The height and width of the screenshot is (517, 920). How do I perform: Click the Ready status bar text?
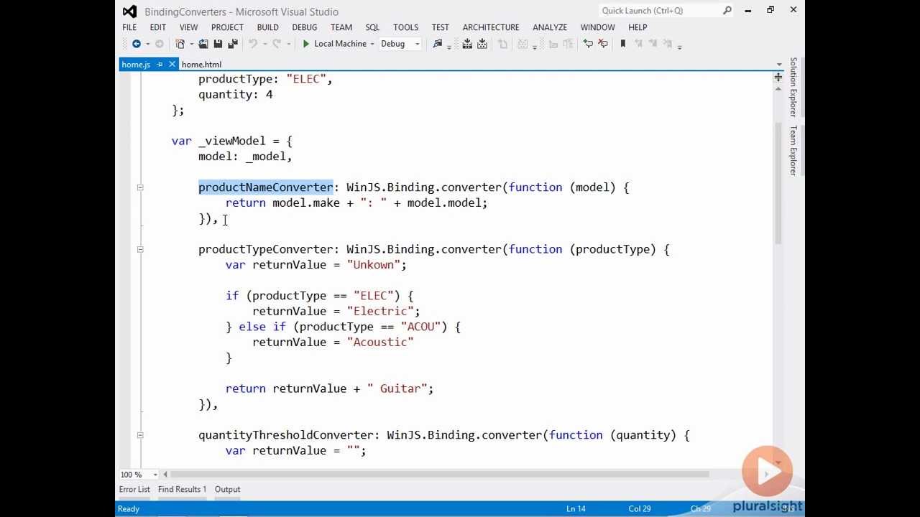point(129,508)
